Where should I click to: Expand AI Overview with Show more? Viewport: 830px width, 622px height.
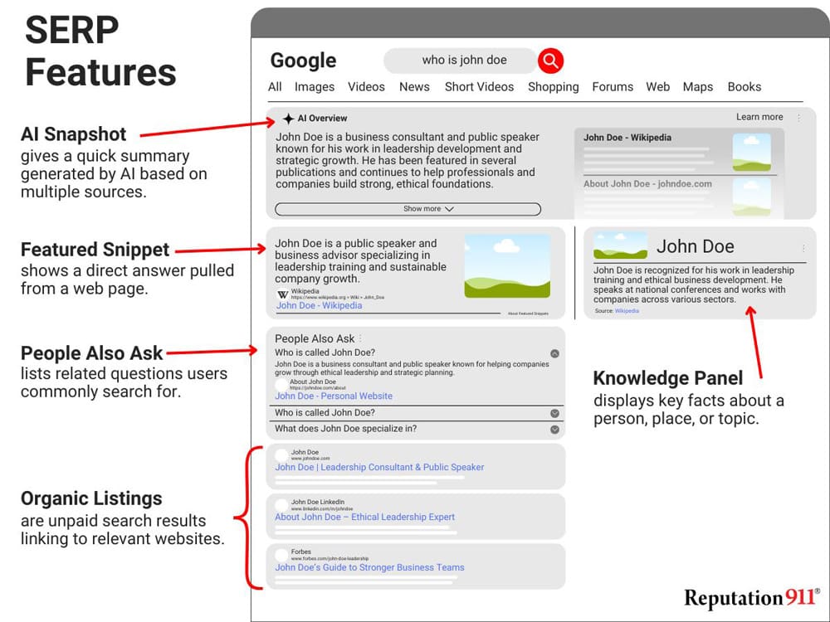[408, 209]
